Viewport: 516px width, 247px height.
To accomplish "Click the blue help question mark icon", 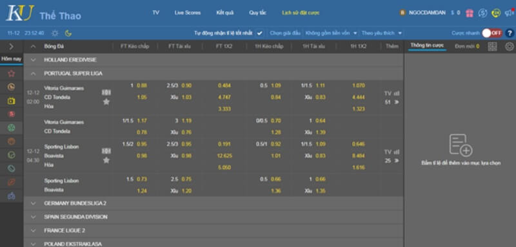I will click(510, 33).
